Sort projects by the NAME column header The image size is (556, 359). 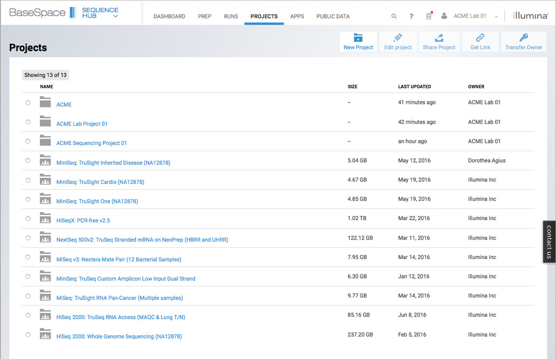click(46, 86)
